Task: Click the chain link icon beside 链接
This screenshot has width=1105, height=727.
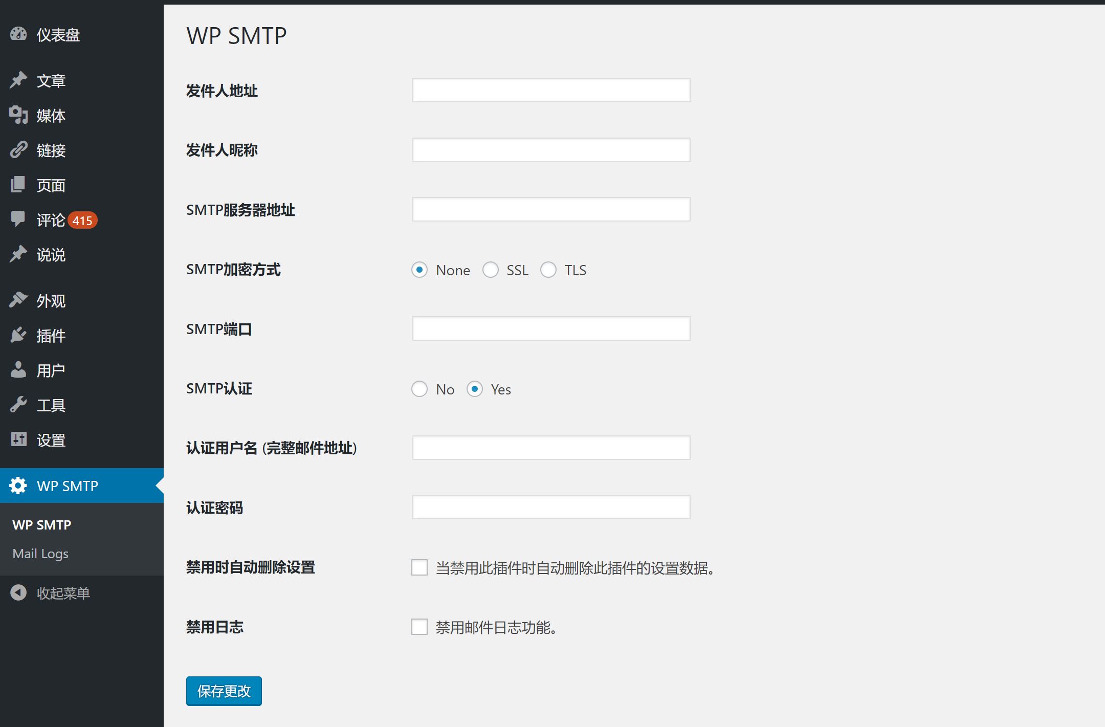Action: coord(18,150)
